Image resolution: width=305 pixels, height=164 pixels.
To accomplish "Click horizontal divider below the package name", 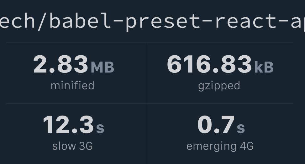I will coord(150,43).
